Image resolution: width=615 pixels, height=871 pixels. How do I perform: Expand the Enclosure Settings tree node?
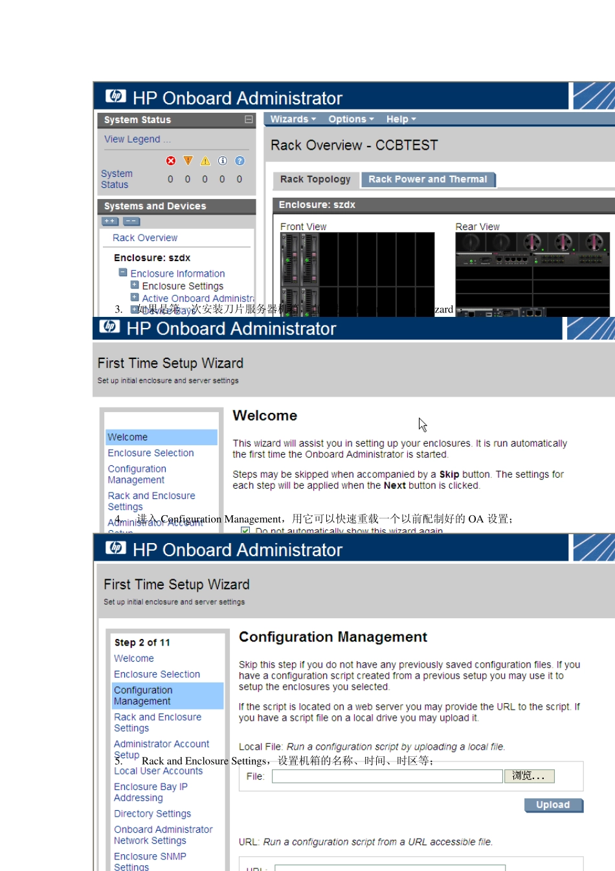(x=135, y=285)
